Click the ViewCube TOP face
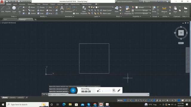The width and height of the screenshot is (191, 107). click(181, 33)
